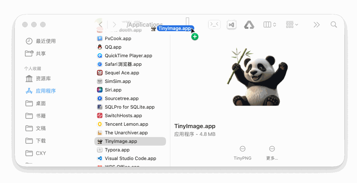Click the search magnifier icon
The width and height of the screenshot is (357, 183).
334,25
